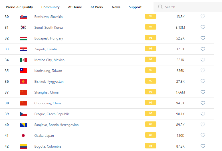Screen dimensions: 222x151
Task: Click the AQI 86 badge for Osaka
Action: pos(150,135)
